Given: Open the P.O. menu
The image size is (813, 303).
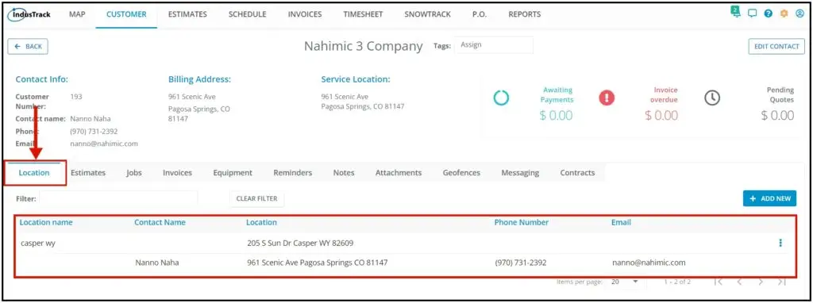Looking at the screenshot, I should (479, 14).
